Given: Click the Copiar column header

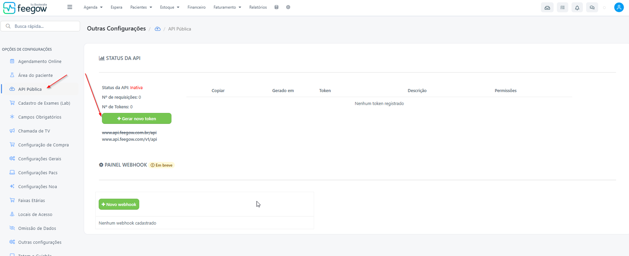Looking at the screenshot, I should pyautogui.click(x=218, y=91).
